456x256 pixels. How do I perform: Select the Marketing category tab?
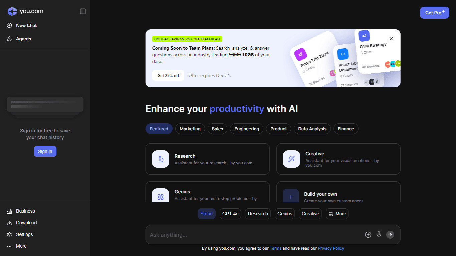(x=190, y=129)
